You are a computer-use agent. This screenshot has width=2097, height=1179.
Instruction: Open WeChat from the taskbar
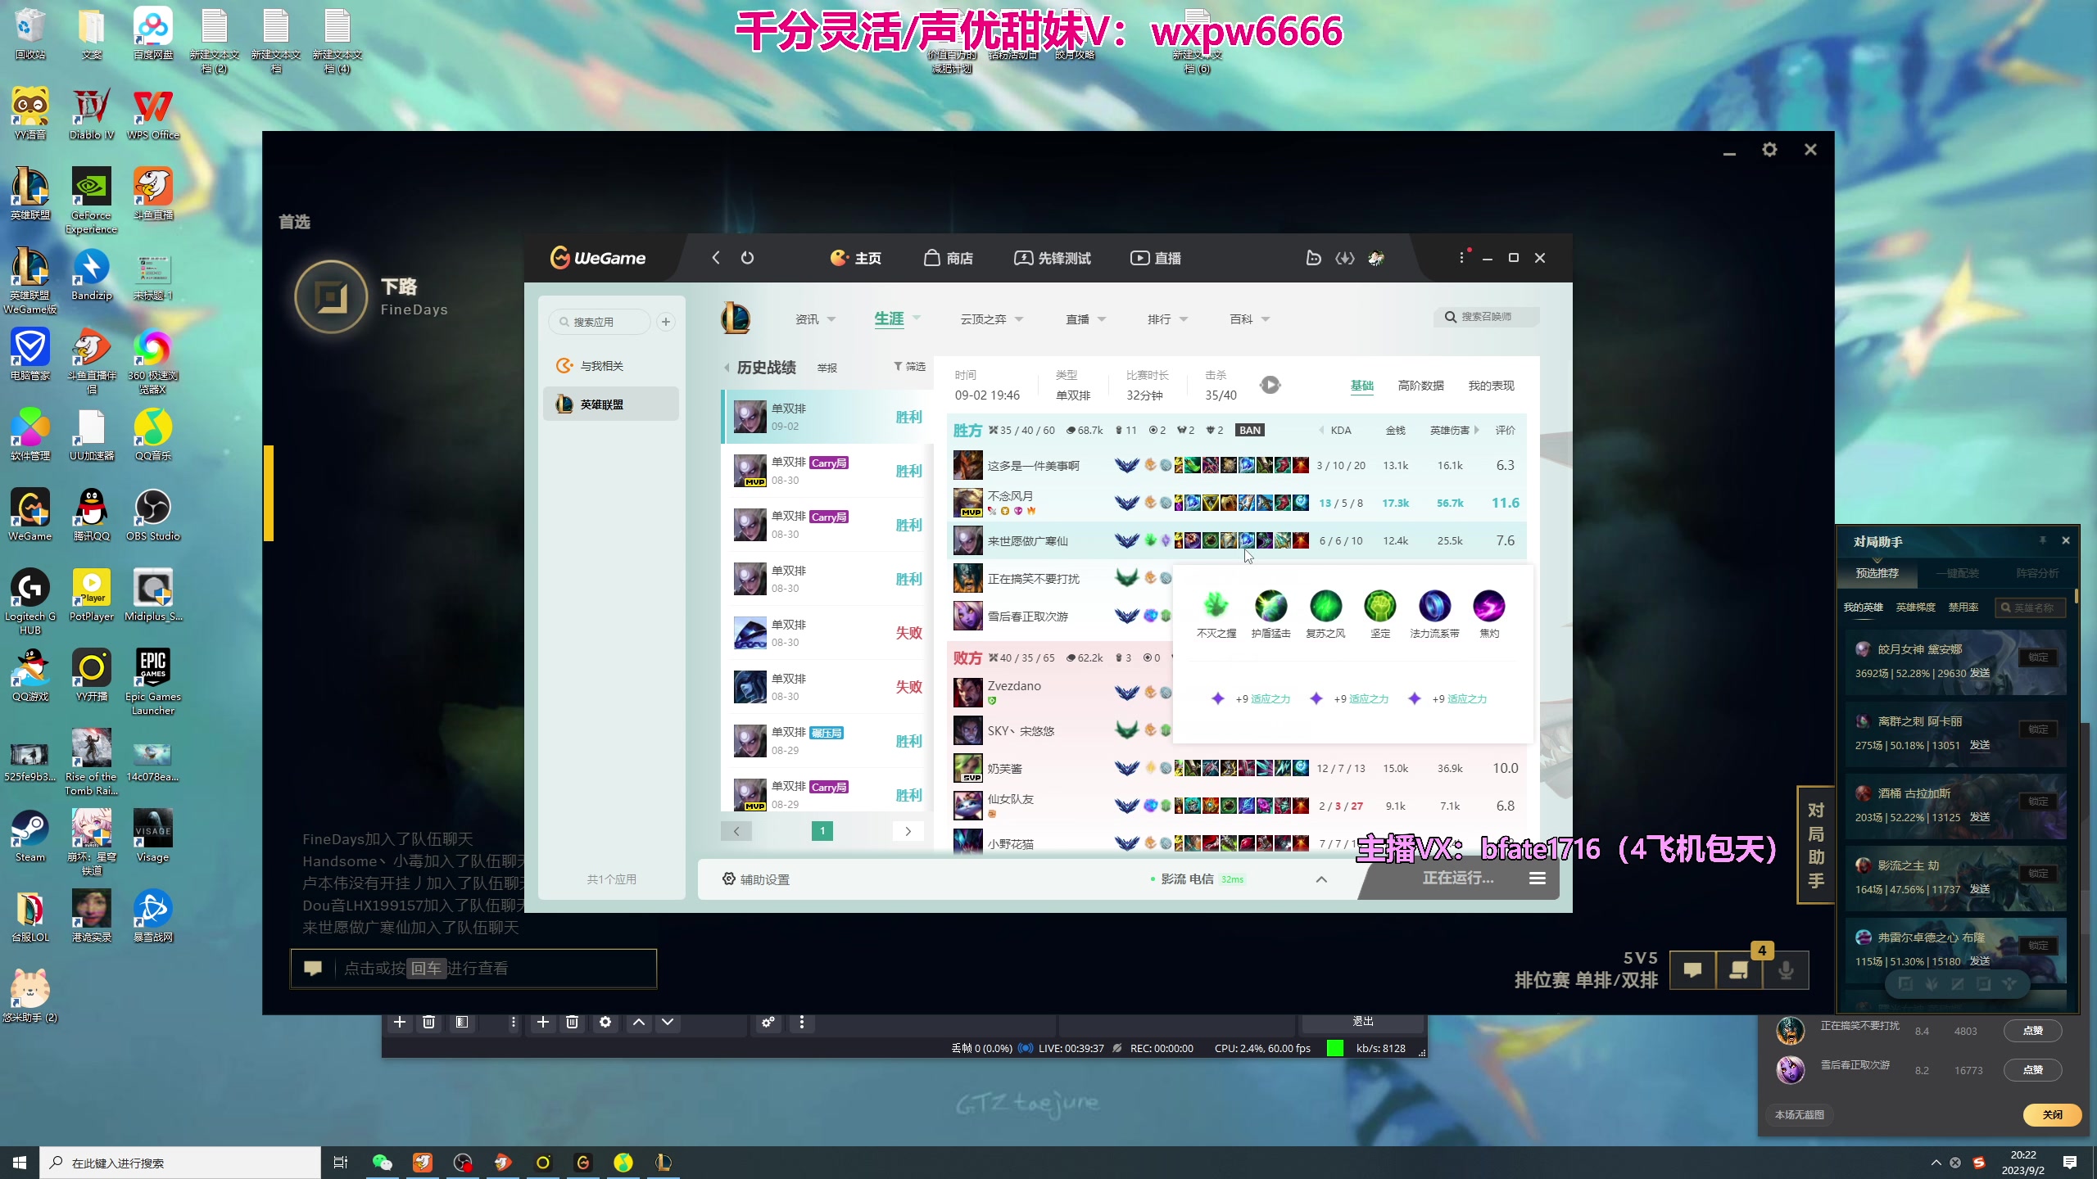click(382, 1162)
